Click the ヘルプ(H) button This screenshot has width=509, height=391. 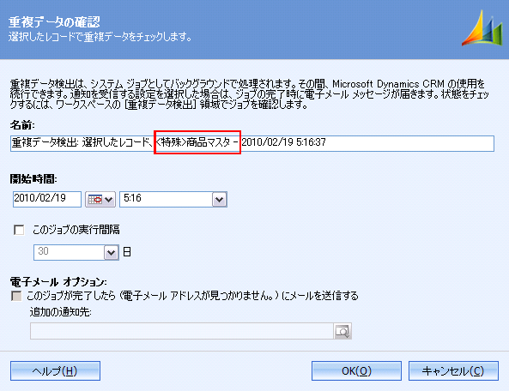pos(55,371)
